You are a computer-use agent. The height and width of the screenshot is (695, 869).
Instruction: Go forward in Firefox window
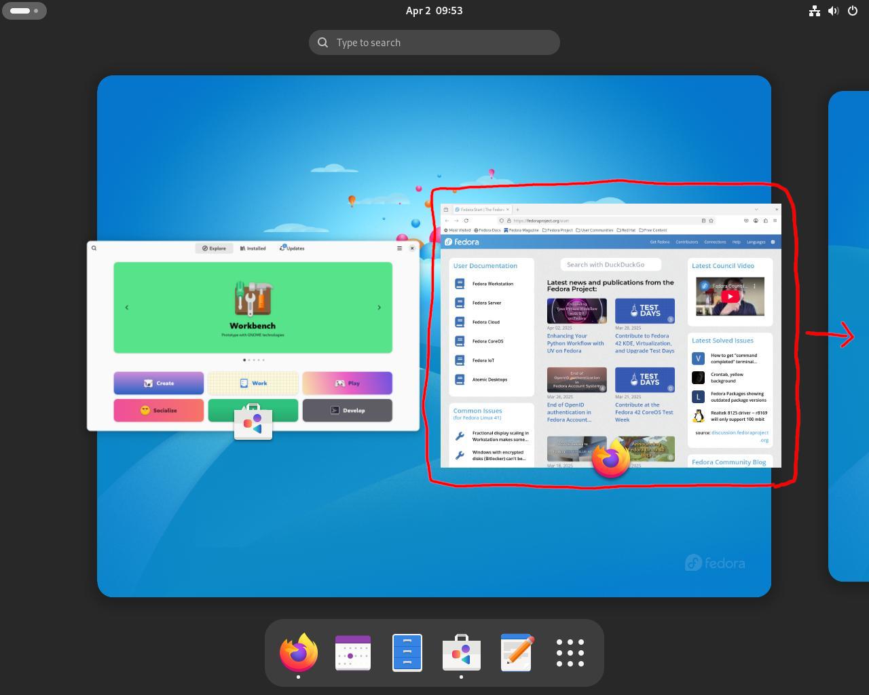pos(456,221)
